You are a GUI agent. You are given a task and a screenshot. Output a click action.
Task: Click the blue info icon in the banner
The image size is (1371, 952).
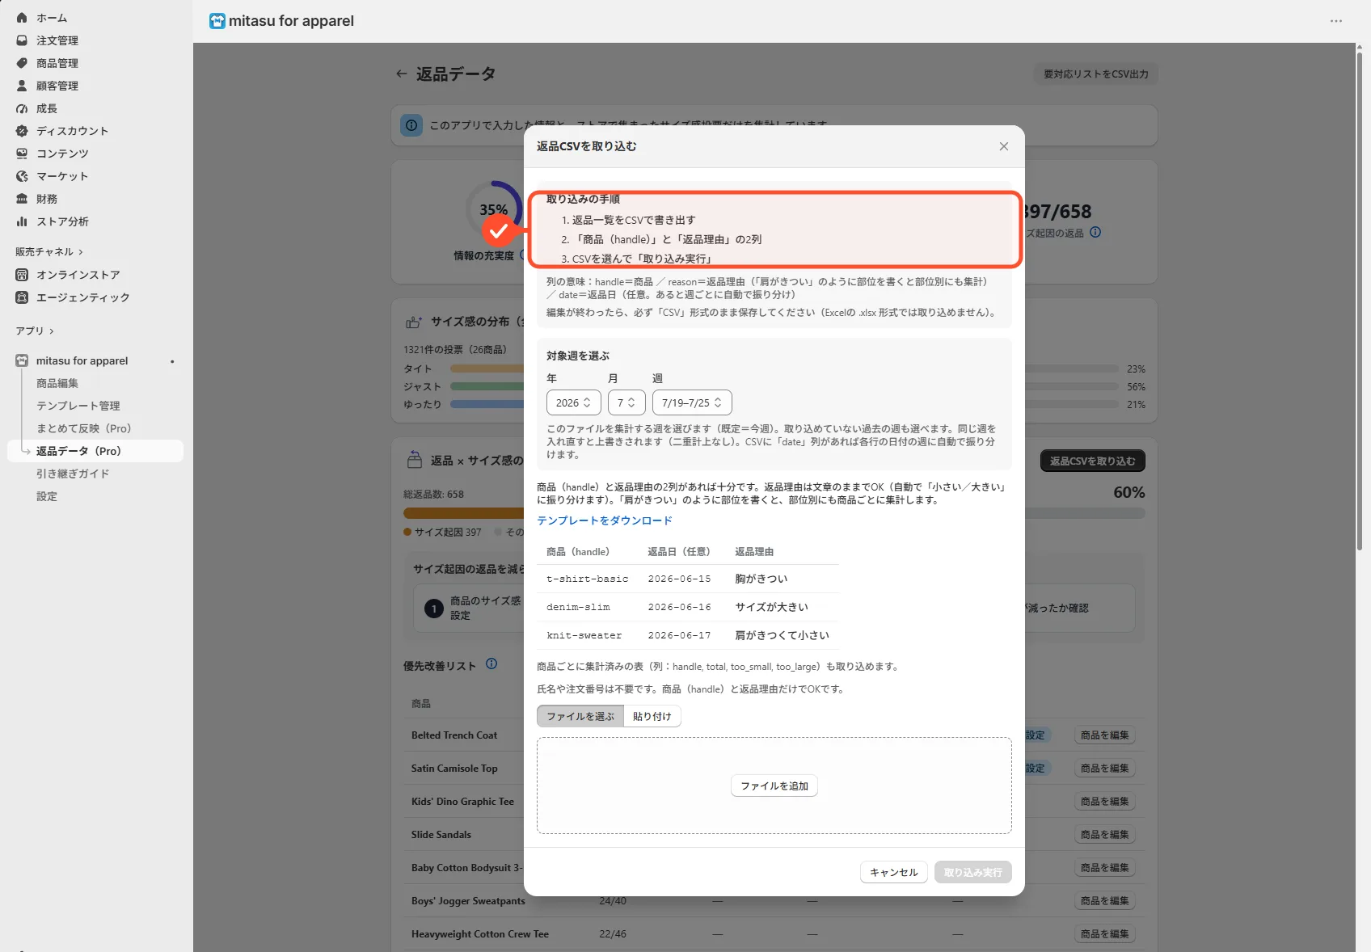(411, 125)
